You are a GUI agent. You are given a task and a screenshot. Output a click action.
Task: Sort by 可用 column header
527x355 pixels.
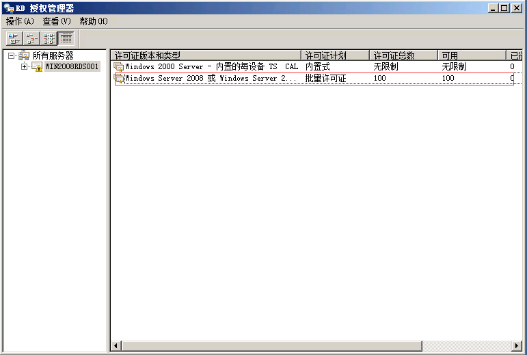[472, 55]
